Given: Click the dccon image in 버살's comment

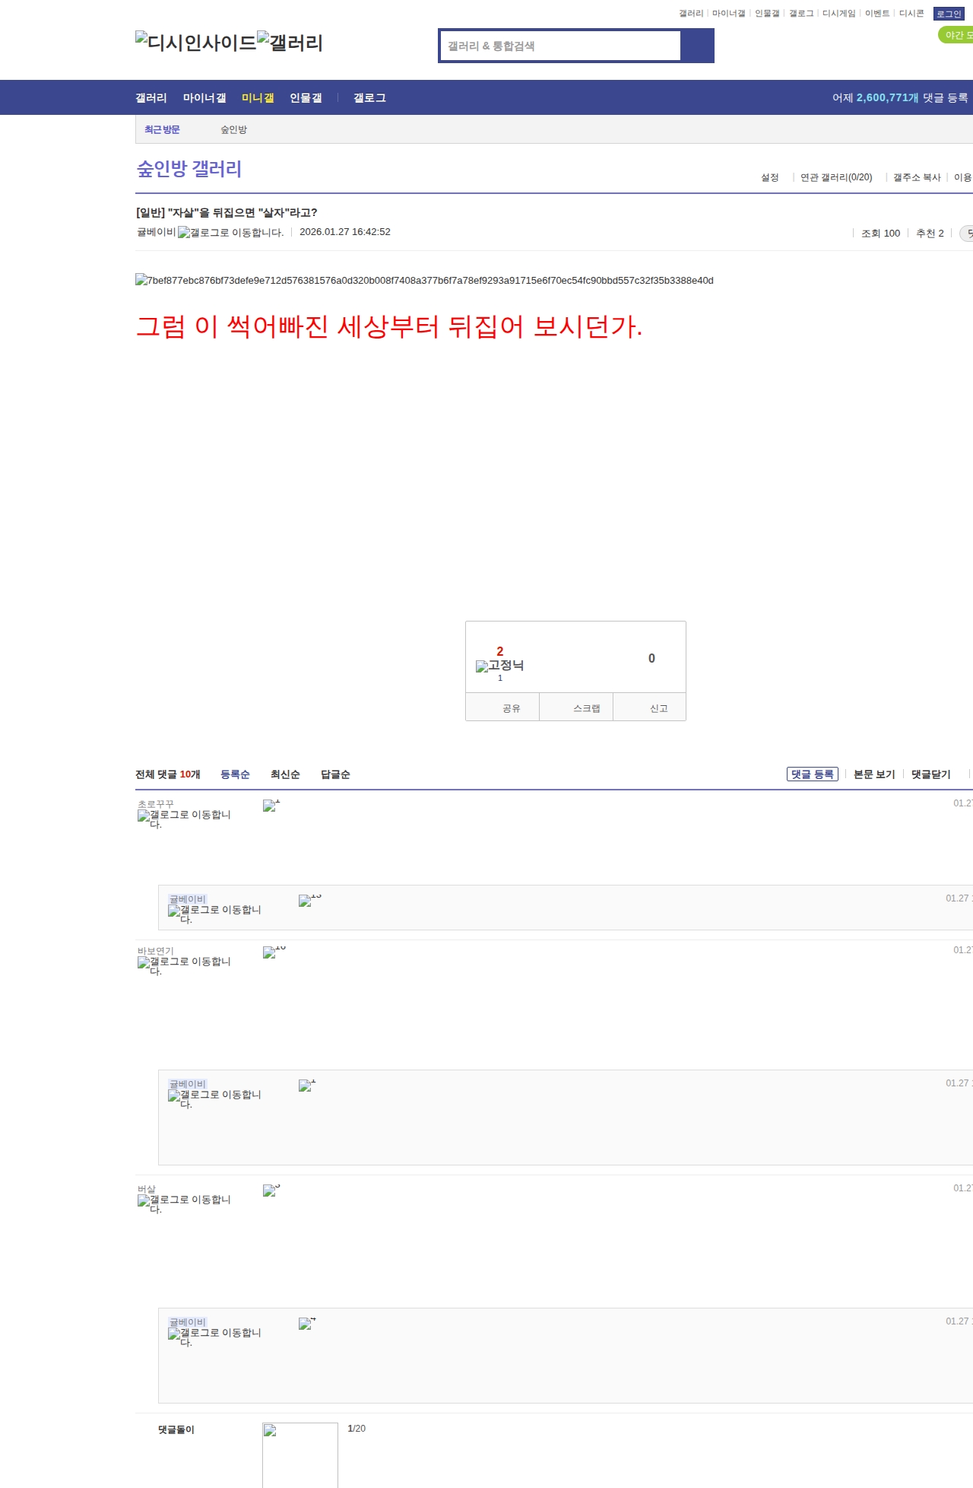Looking at the screenshot, I should (x=271, y=1191).
